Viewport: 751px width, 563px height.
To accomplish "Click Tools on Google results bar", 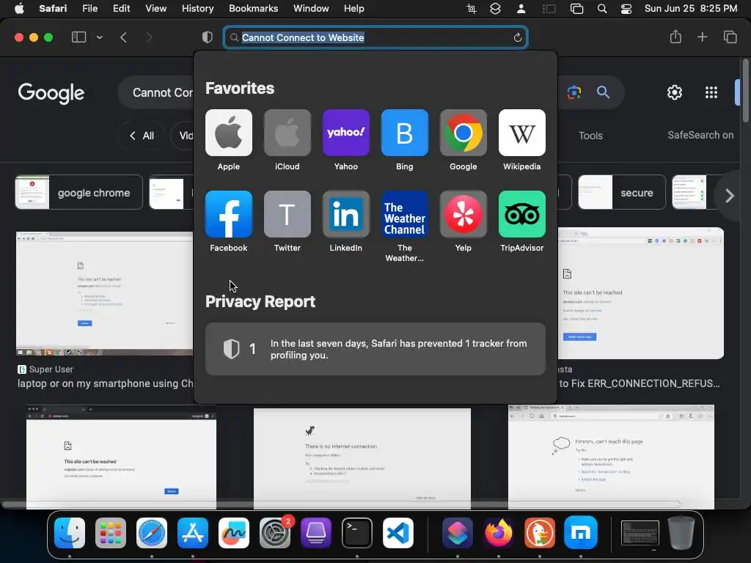I will click(x=590, y=136).
